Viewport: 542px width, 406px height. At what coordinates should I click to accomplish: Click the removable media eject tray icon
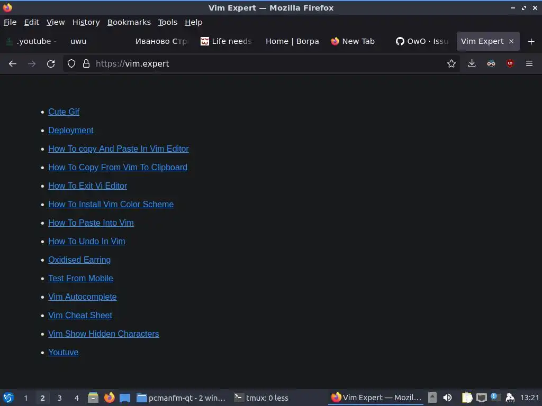click(432, 398)
